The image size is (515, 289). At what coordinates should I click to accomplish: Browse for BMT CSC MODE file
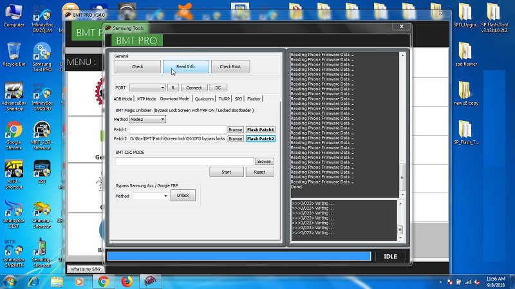pyautogui.click(x=264, y=162)
